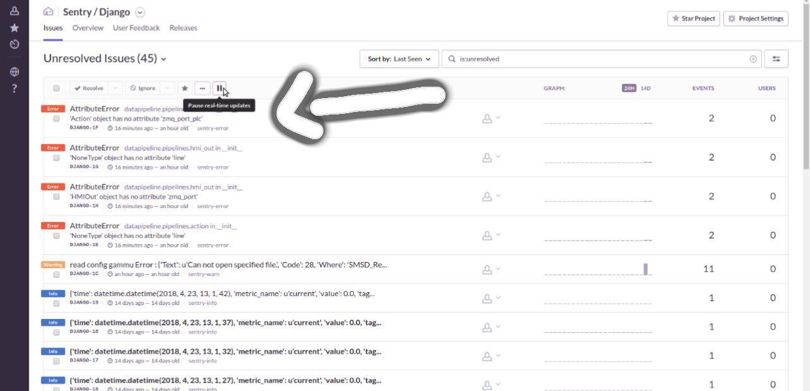Tick the select-all issues checkbox
Viewport: 810px width, 391px height.
coord(56,88)
